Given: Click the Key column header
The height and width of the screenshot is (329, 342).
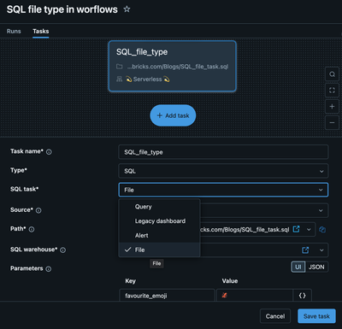Looking at the screenshot, I should tap(131, 281).
